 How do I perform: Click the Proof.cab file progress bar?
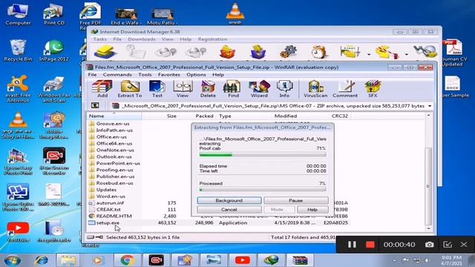tap(263, 155)
